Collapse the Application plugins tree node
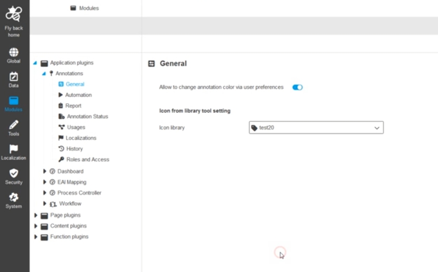Image resolution: width=438 pixels, height=272 pixels. click(35, 63)
